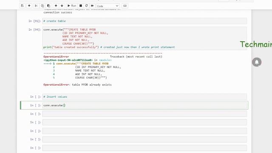Select the '# create table' cell
Image resolution: width=272 pixels, height=153 pixels.
click(x=144, y=21)
